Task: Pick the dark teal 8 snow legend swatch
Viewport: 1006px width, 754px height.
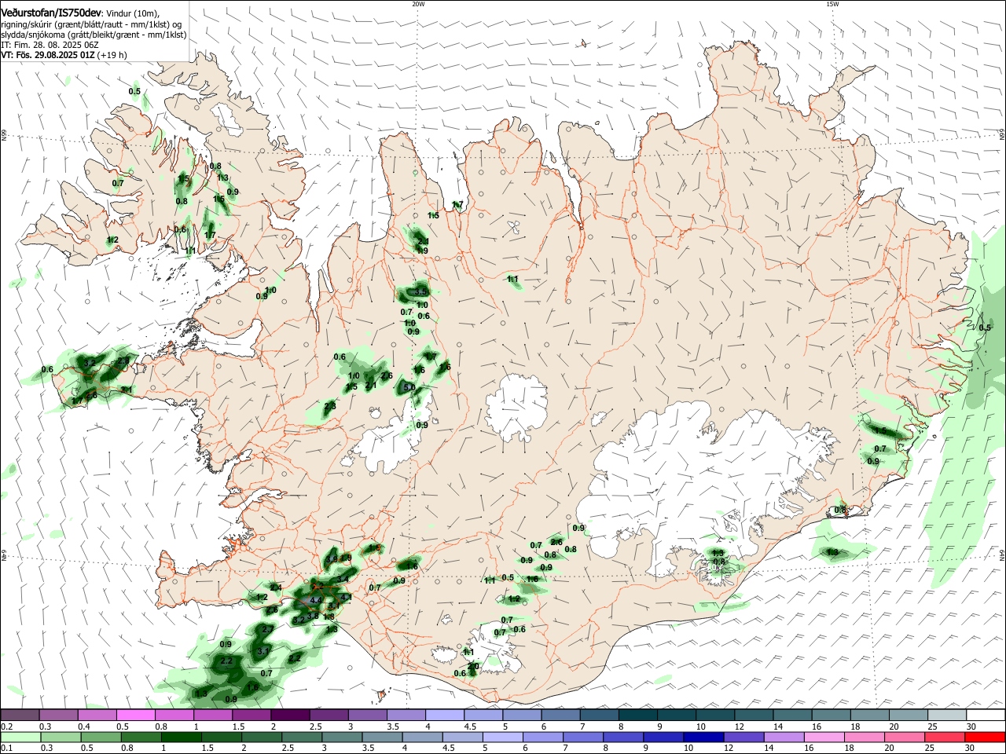Action: click(x=638, y=716)
